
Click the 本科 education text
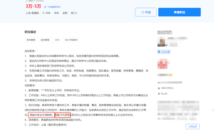[56, 13]
